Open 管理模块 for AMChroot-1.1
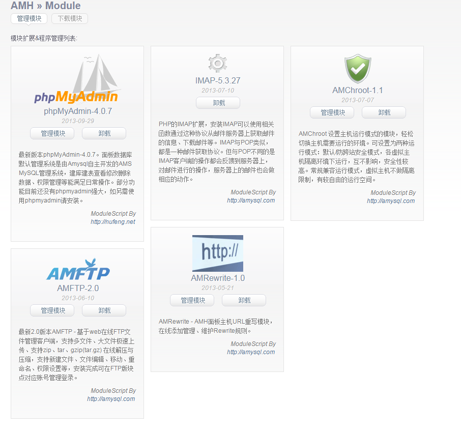This screenshot has width=461, height=429. [332, 112]
